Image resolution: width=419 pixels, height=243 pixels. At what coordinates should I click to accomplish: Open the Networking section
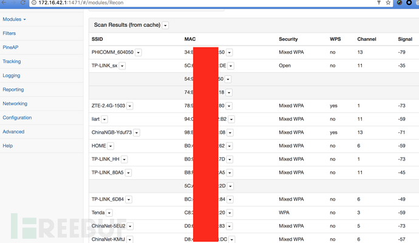[15, 103]
